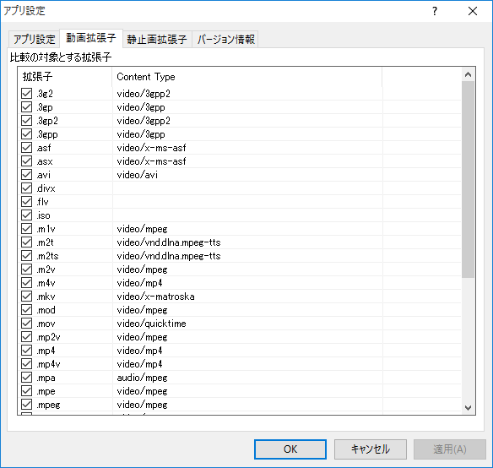Confirm settings with the OK button
Image resolution: width=493 pixels, height=468 pixels.
point(290,449)
